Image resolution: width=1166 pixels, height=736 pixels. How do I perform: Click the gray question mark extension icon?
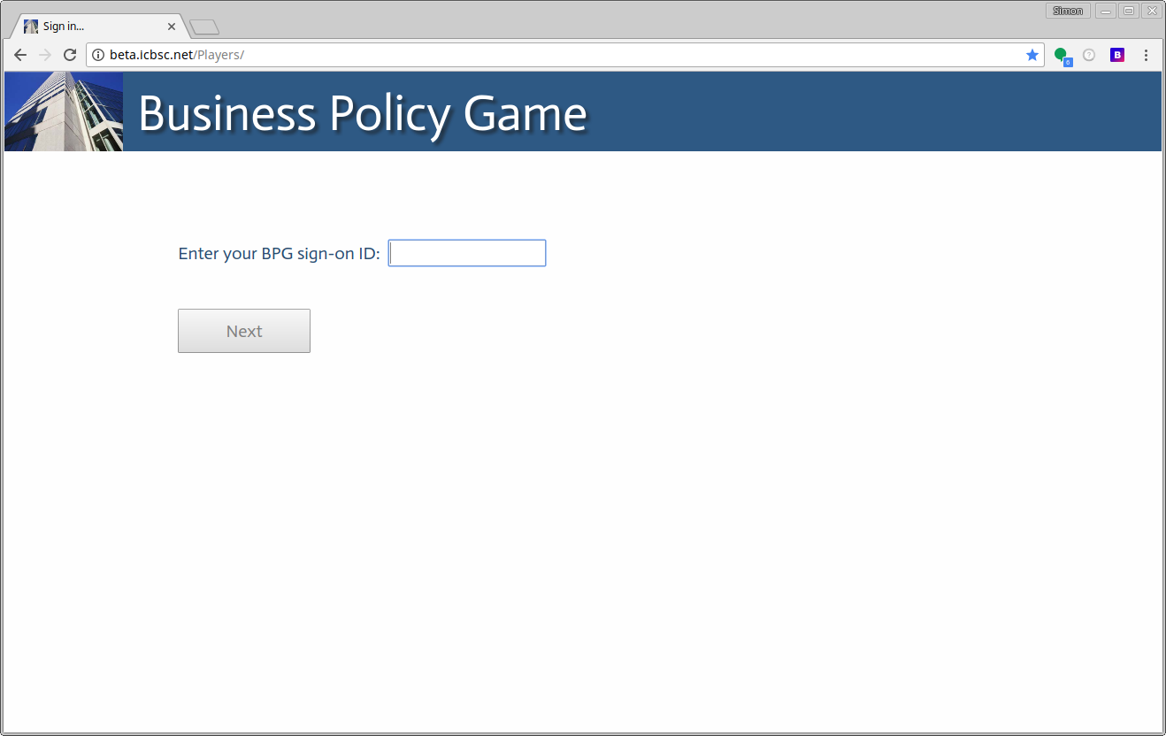[1089, 55]
